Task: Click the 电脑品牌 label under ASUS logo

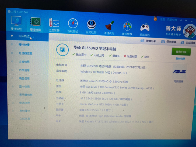Action: (x=178, y=81)
